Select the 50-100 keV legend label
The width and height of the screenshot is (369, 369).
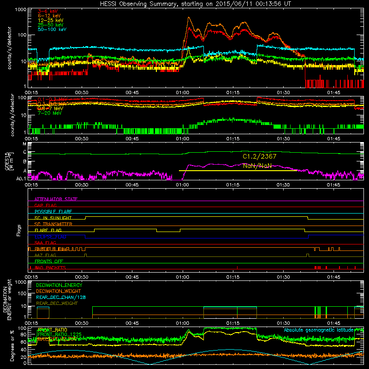tap(52, 30)
